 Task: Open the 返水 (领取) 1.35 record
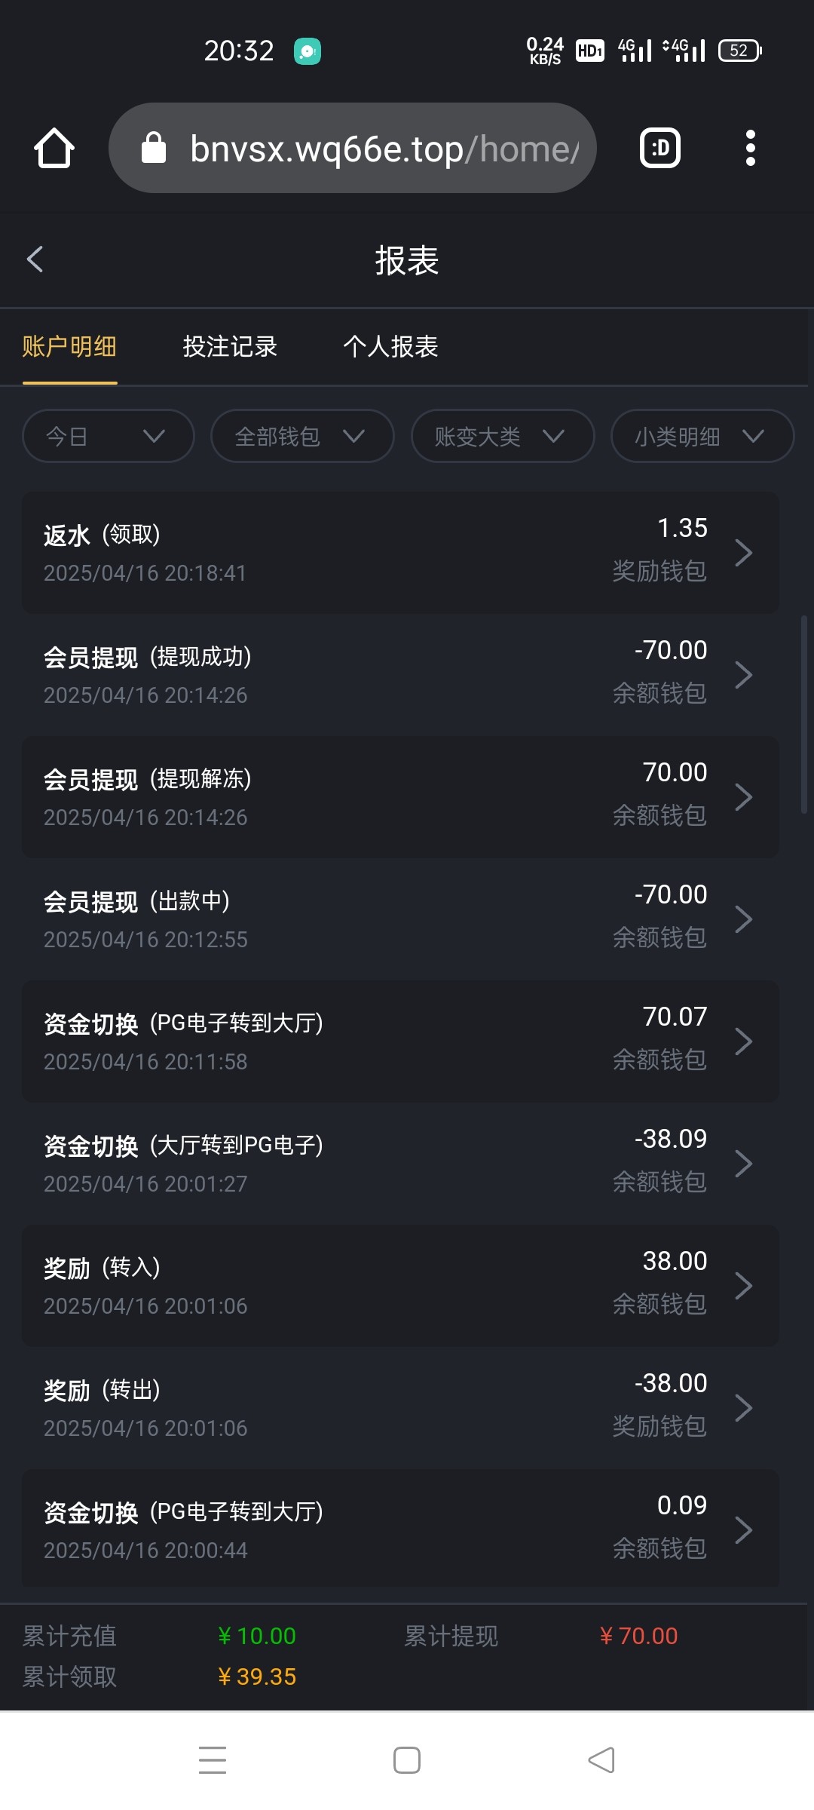pyautogui.click(x=399, y=553)
